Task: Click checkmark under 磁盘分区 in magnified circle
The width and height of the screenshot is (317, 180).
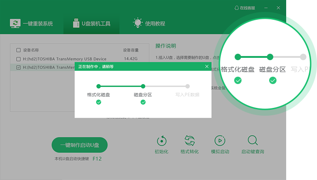Action: [273, 80]
